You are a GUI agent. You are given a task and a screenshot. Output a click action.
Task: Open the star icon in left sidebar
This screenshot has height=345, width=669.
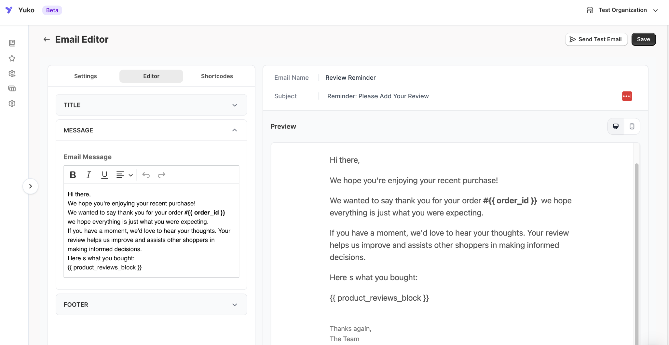coord(12,59)
